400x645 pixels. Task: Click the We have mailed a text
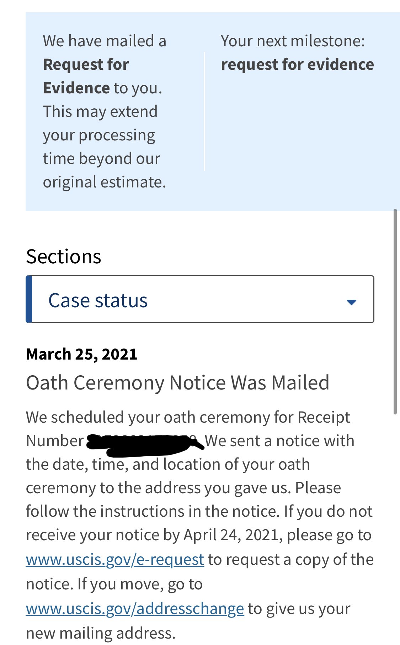point(105,41)
